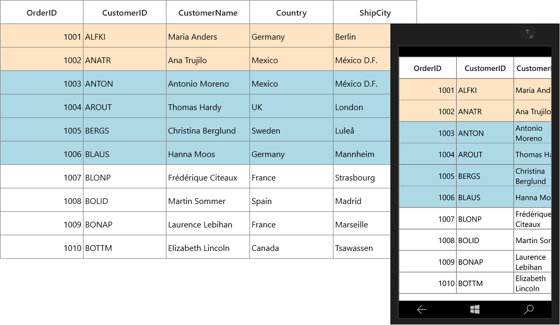Select the Strasbourg ship city cell
Image resolution: width=560 pixels, height=325 pixels.
point(362,177)
